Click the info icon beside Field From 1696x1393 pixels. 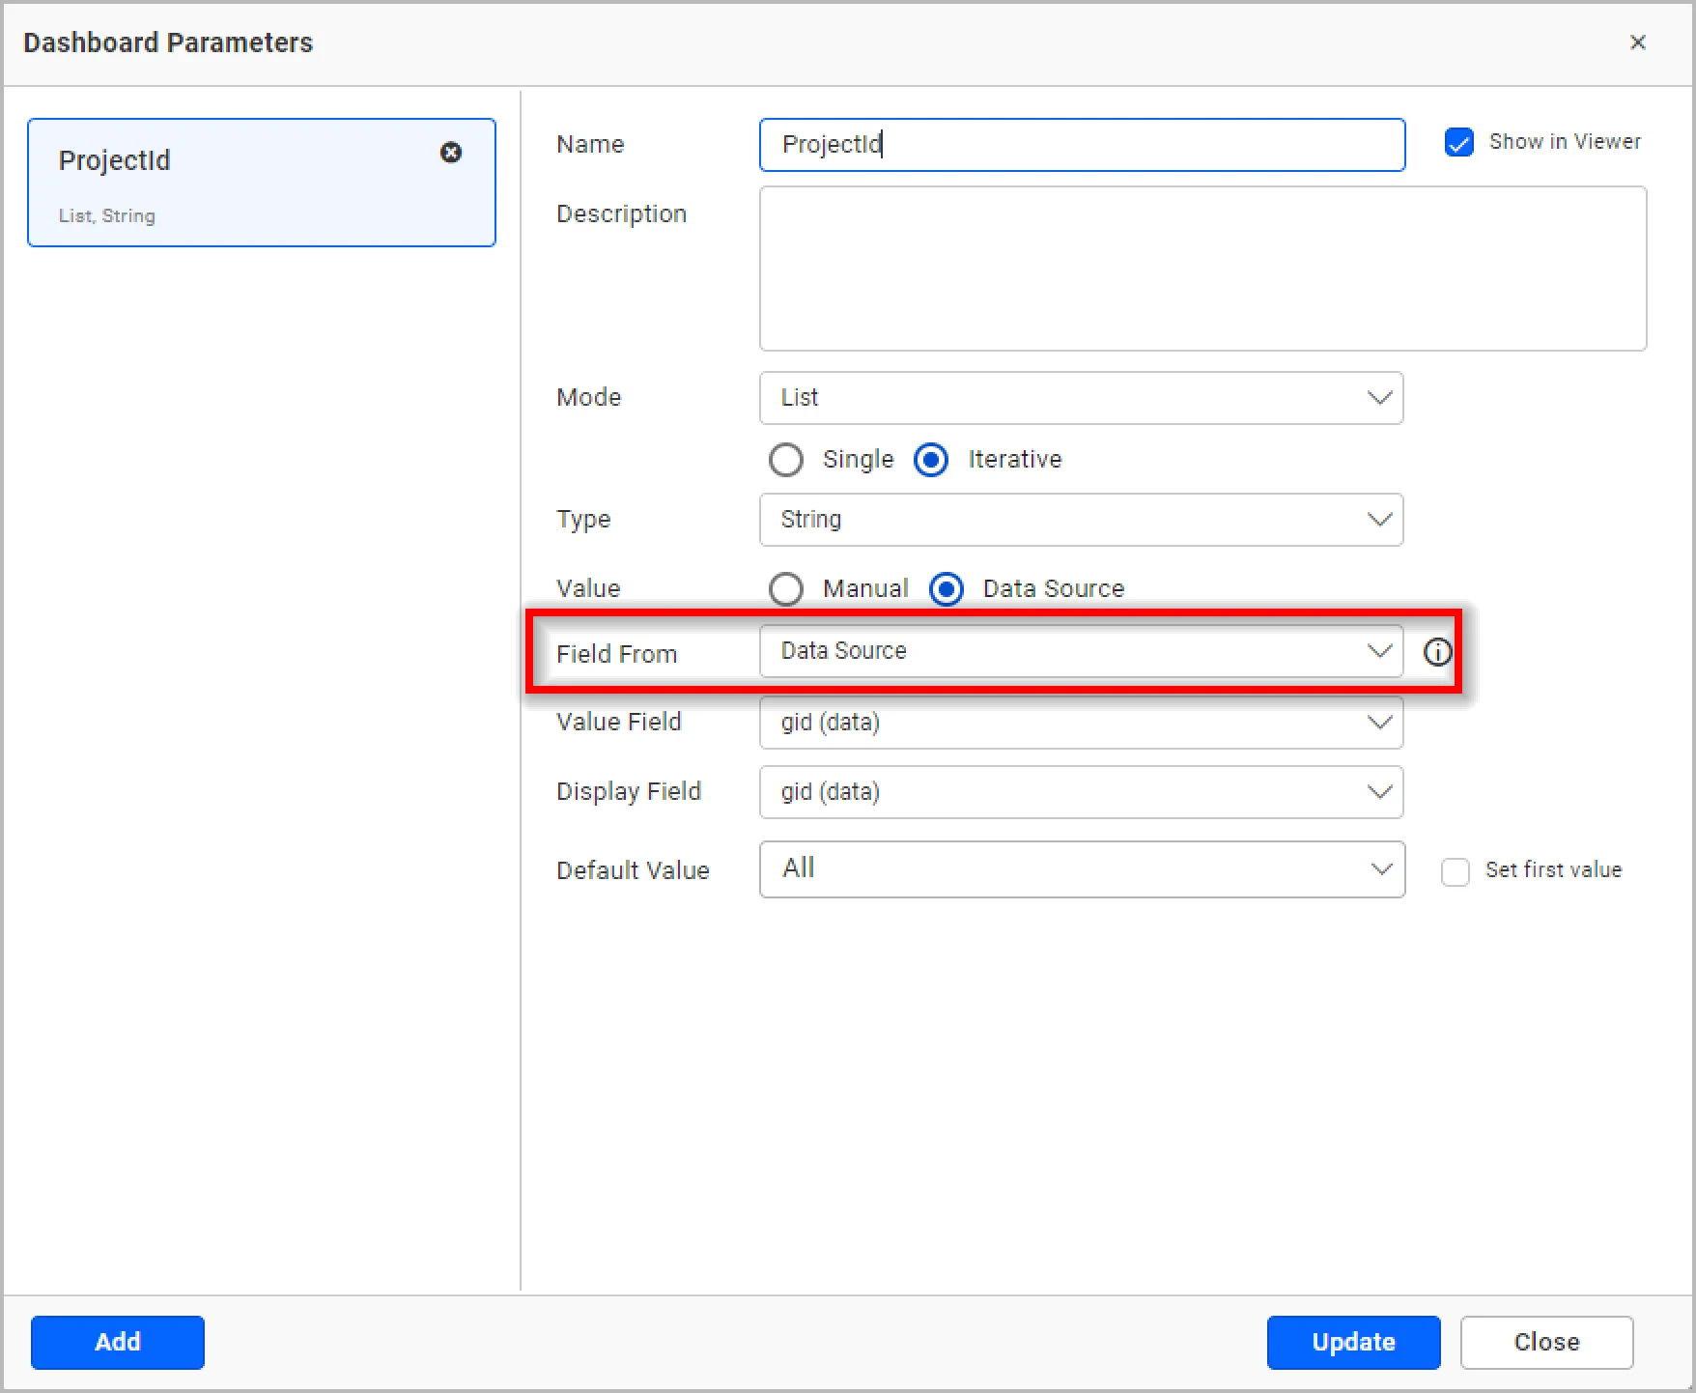tap(1437, 653)
